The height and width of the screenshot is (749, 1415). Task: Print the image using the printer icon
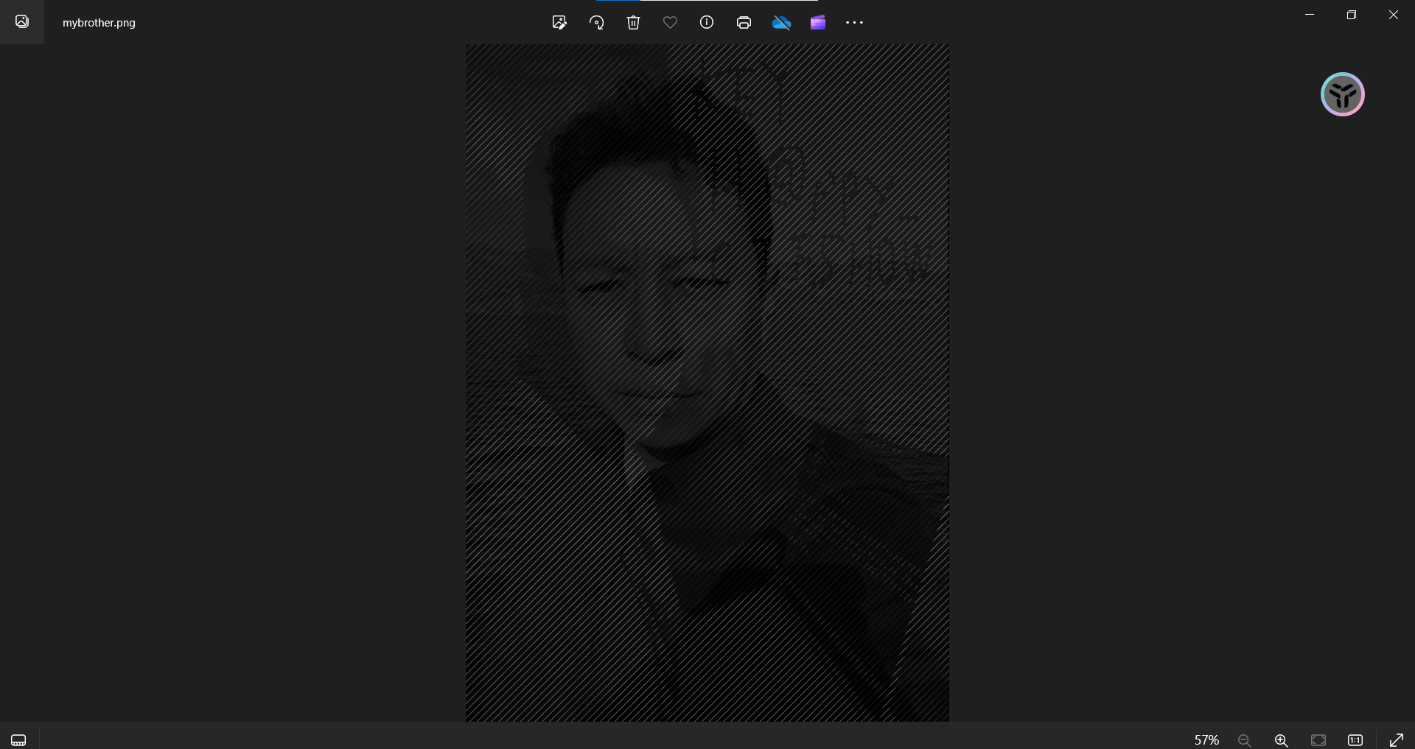pyautogui.click(x=744, y=23)
